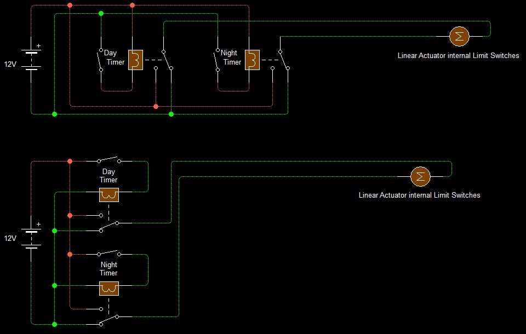Screen dimensions: 526x334
Task: Click the lower Linear Actuator motor symbol
Action: tap(420, 176)
